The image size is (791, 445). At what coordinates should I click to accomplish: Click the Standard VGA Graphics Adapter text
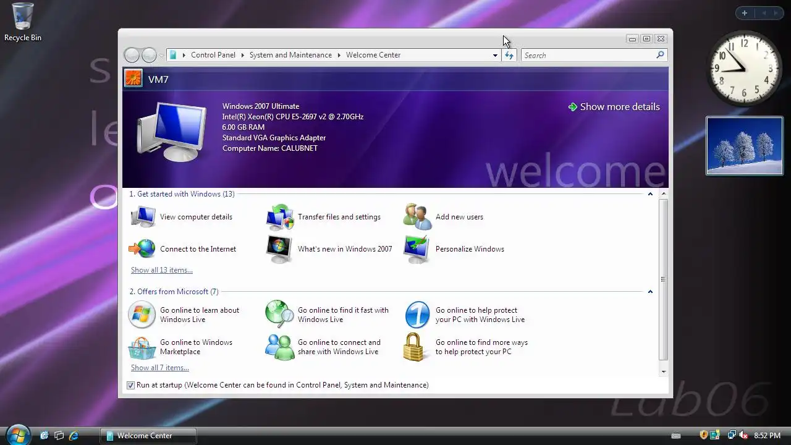pyautogui.click(x=274, y=138)
